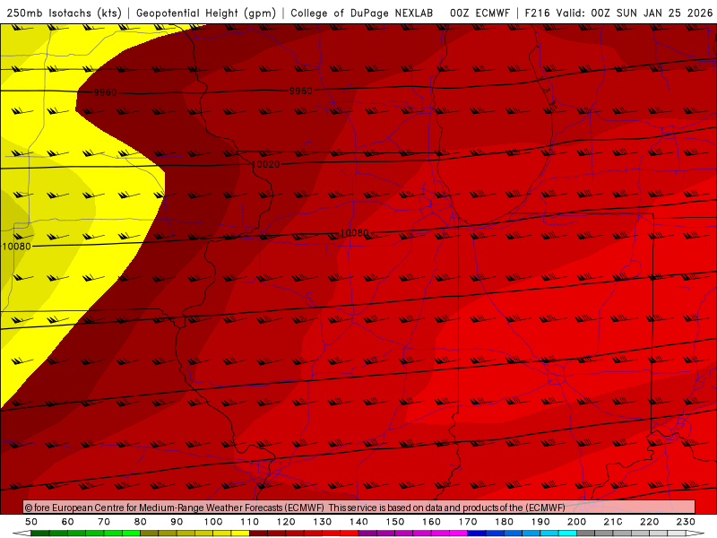This screenshot has height=538, width=717.
Task: Click the "220" color scale label
Action: click(x=649, y=522)
